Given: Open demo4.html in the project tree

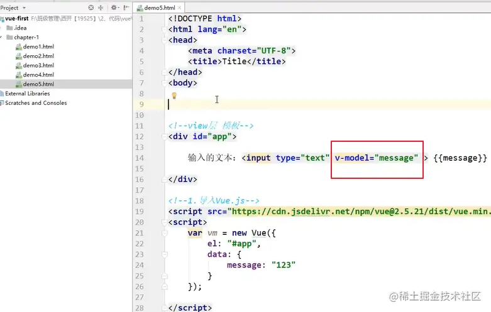Looking at the screenshot, I should 38,75.
